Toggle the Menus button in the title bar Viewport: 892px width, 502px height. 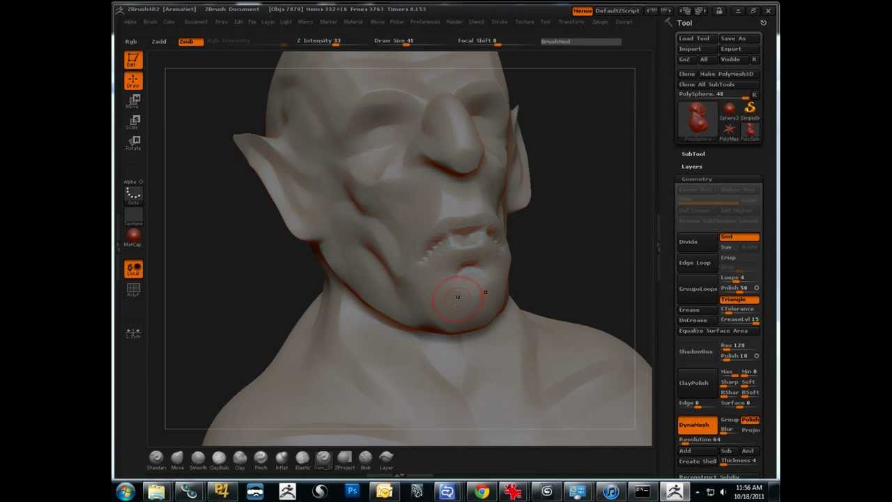(583, 11)
